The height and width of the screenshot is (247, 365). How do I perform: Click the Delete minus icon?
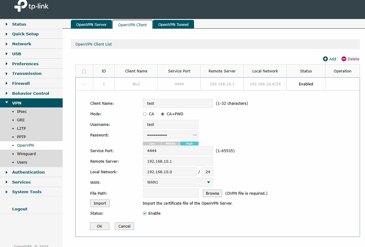coord(344,59)
